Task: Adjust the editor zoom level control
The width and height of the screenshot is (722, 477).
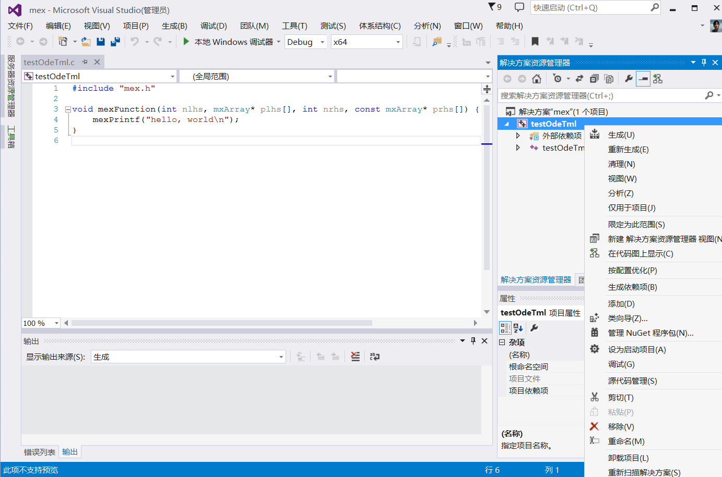Action: coord(40,323)
